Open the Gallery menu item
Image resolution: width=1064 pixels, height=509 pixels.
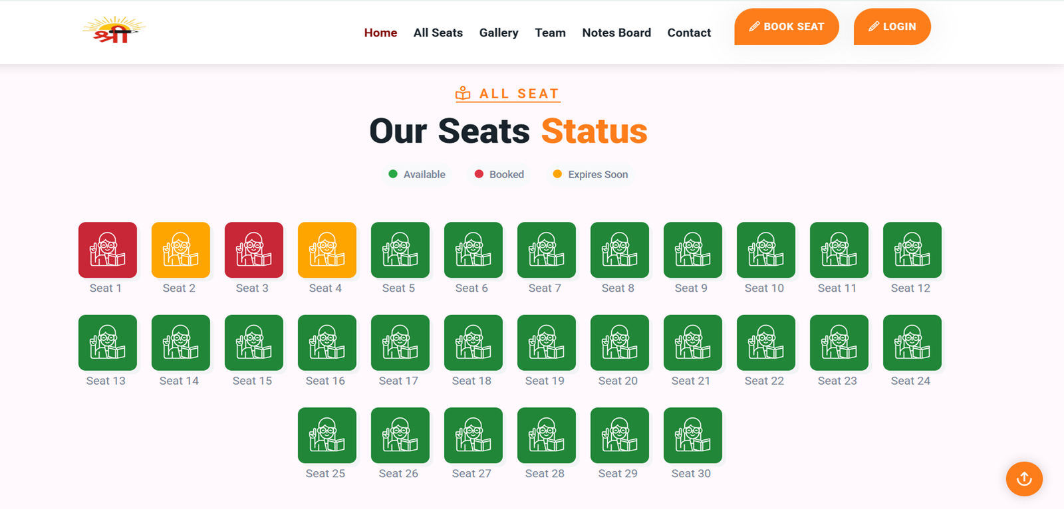[x=499, y=33]
